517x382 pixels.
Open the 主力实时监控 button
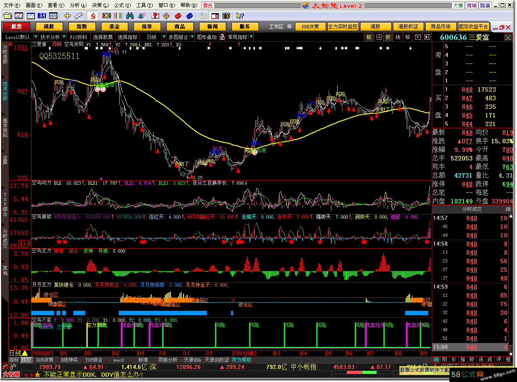[x=342, y=26]
